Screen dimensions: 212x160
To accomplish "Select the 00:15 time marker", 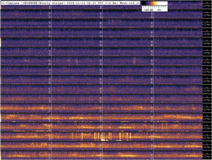I will click(x=50, y=43).
